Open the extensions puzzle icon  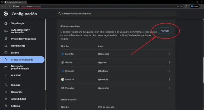(x=186, y=6)
